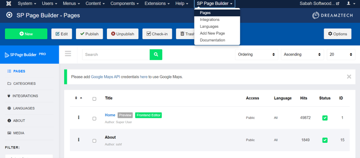Viewport: 360px width, 158px height.
Task: Sort by the Language column header
Action: [283, 98]
